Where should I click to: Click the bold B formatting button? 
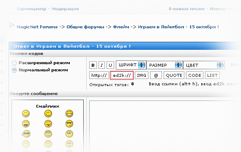[93, 65]
